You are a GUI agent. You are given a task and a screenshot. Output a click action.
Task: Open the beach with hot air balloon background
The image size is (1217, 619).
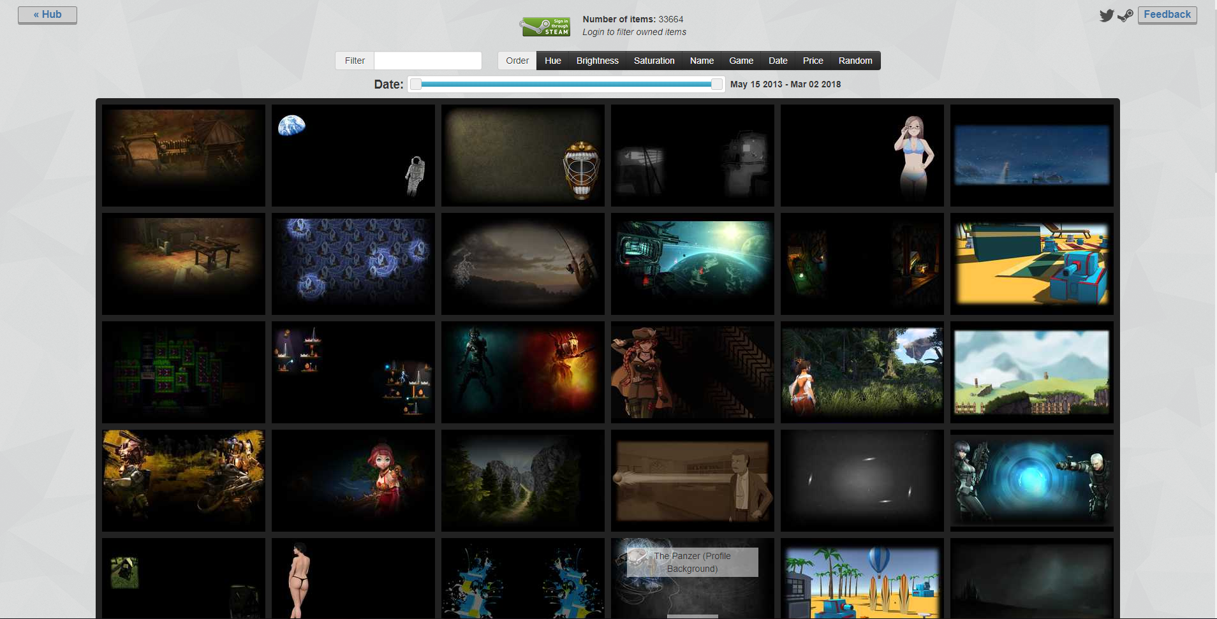[x=862, y=578]
